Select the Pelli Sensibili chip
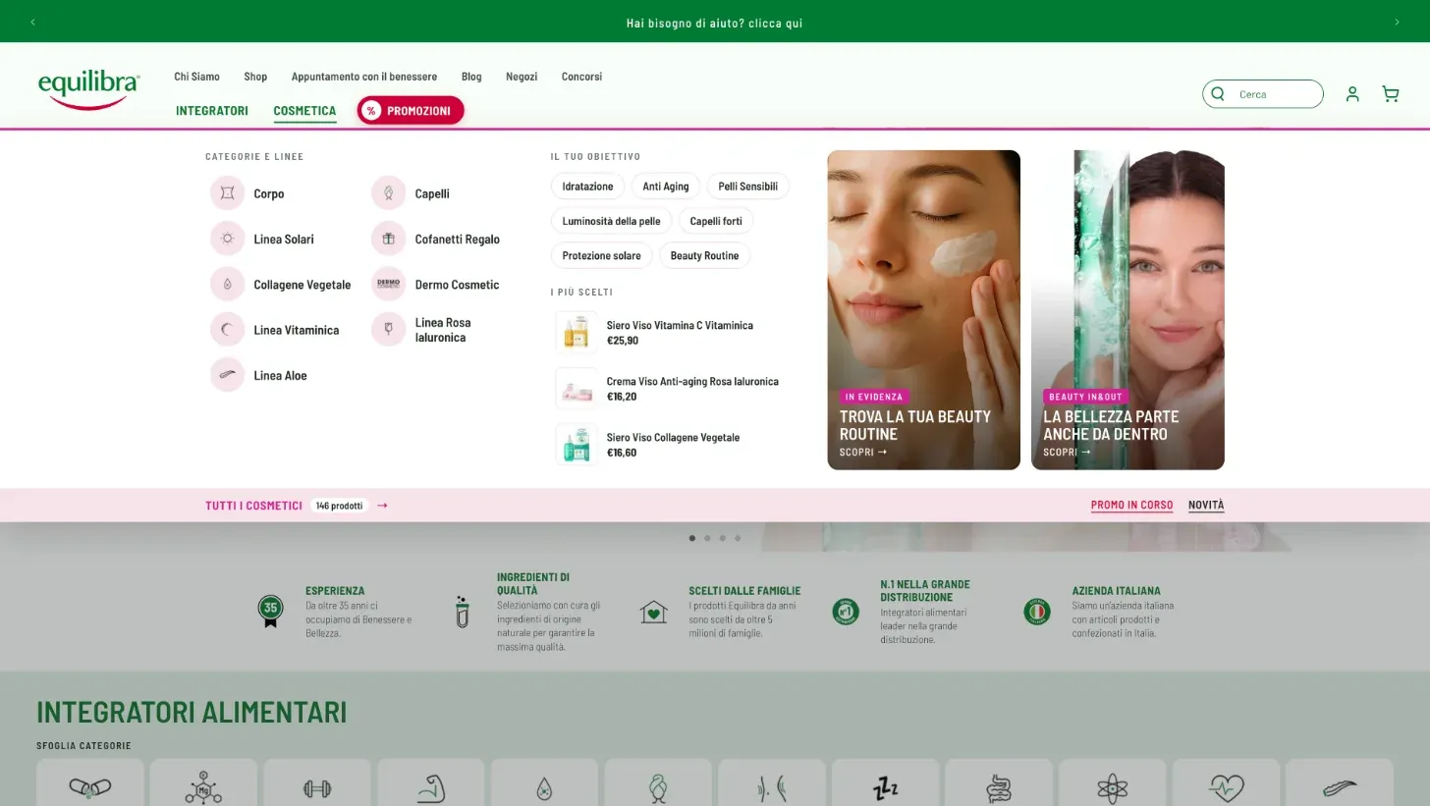The image size is (1430, 806). click(747, 187)
